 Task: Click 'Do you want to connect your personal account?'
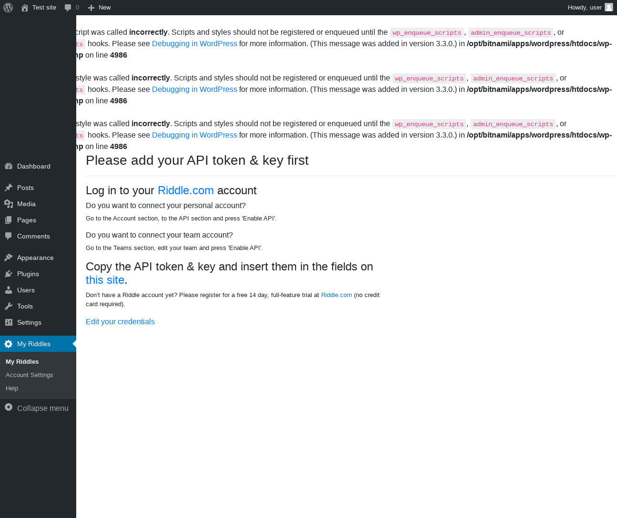point(166,206)
